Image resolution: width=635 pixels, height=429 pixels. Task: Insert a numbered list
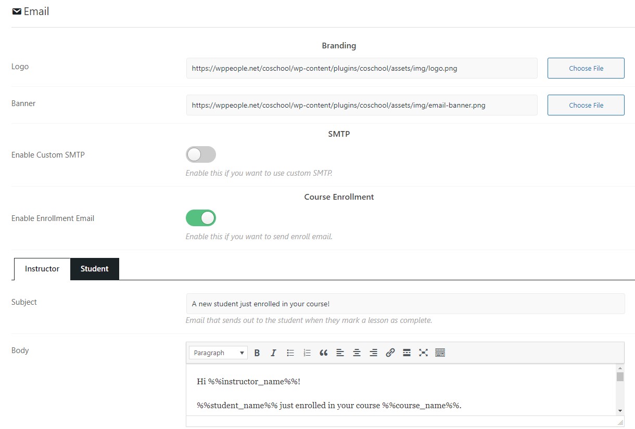[307, 353]
